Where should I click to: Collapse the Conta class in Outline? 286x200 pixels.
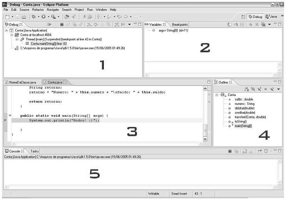click(217, 95)
